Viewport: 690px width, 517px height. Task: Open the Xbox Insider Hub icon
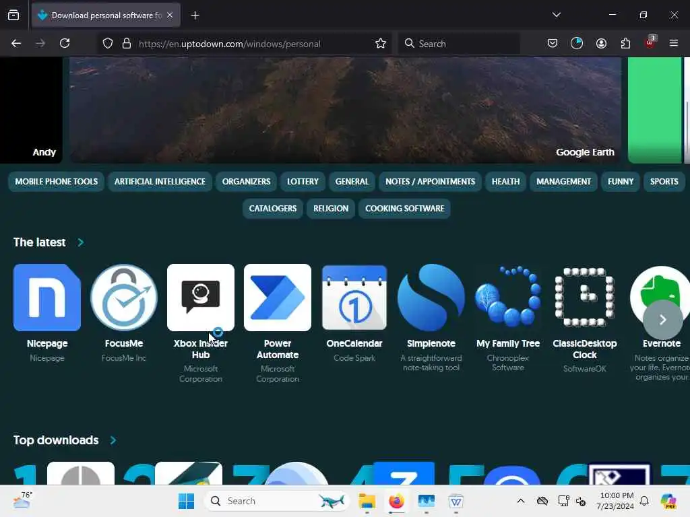[201, 298]
